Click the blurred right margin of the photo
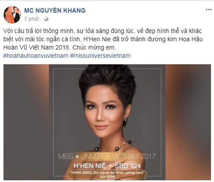Image resolution: width=214 pixels, height=182 pixels. pos(188,122)
